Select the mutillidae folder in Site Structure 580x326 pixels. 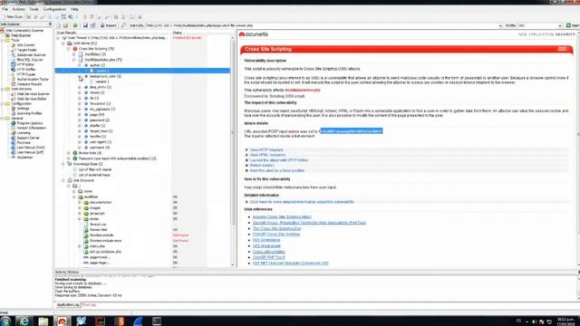(x=91, y=197)
